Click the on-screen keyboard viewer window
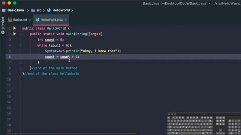 [204, 124]
